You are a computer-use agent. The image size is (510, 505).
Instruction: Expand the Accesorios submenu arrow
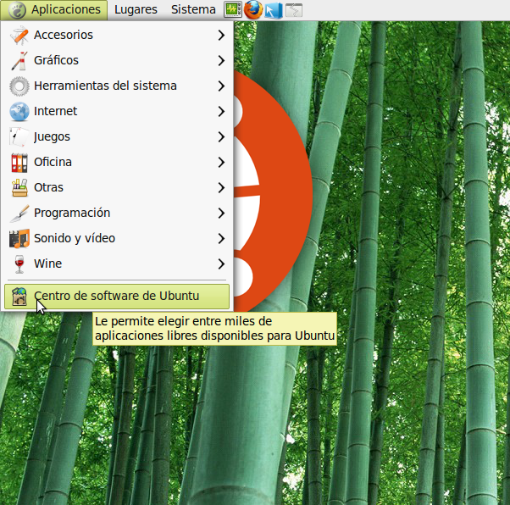(221, 35)
